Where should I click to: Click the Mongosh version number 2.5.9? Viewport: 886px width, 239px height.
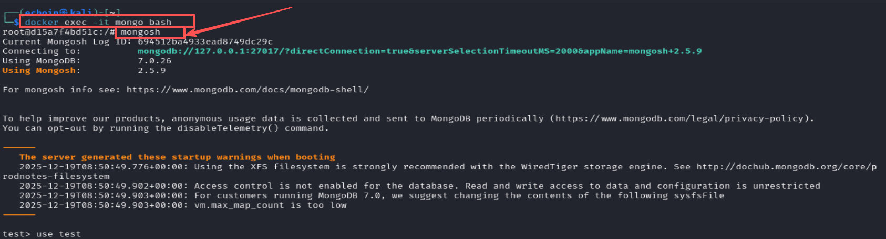pyautogui.click(x=151, y=71)
